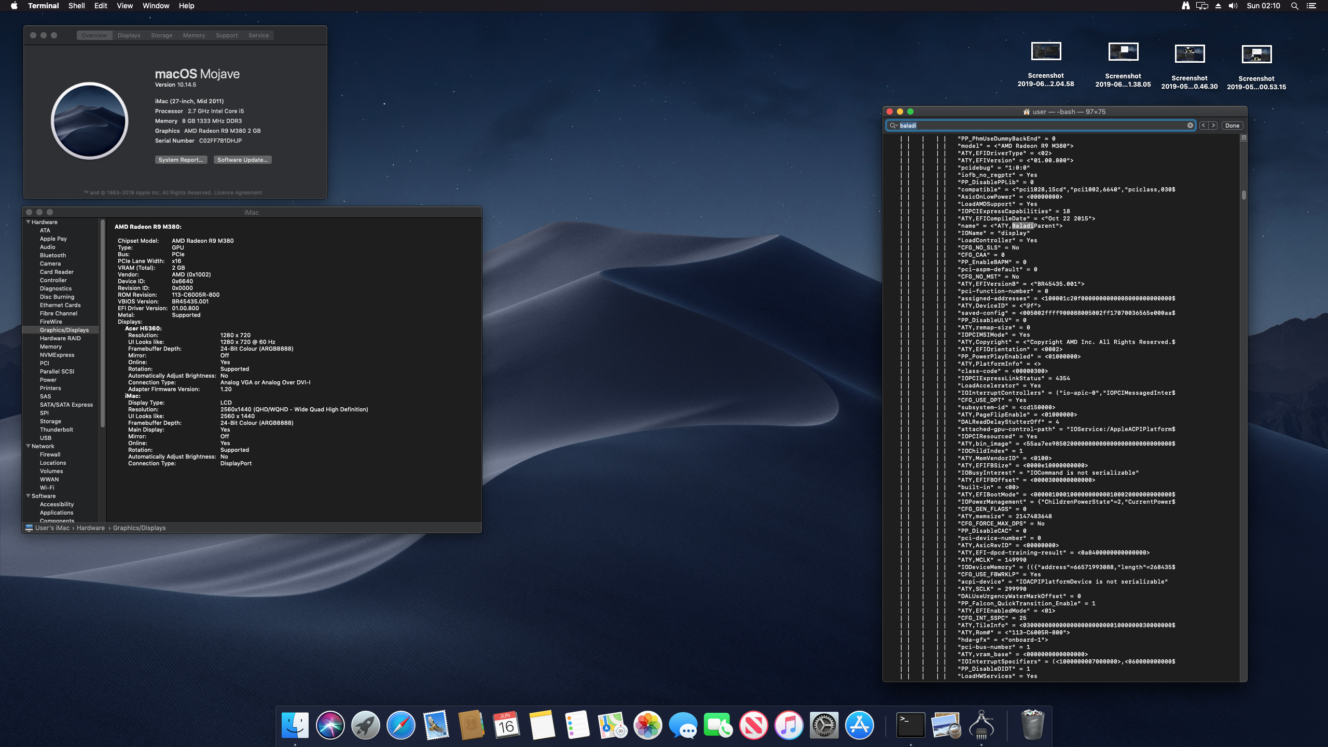
Task: Clear the baladi search field
Action: 1190,126
